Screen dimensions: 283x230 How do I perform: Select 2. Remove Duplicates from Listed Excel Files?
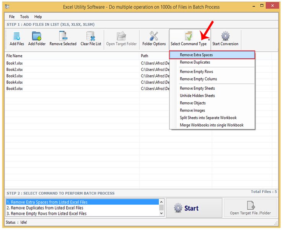[83, 208]
